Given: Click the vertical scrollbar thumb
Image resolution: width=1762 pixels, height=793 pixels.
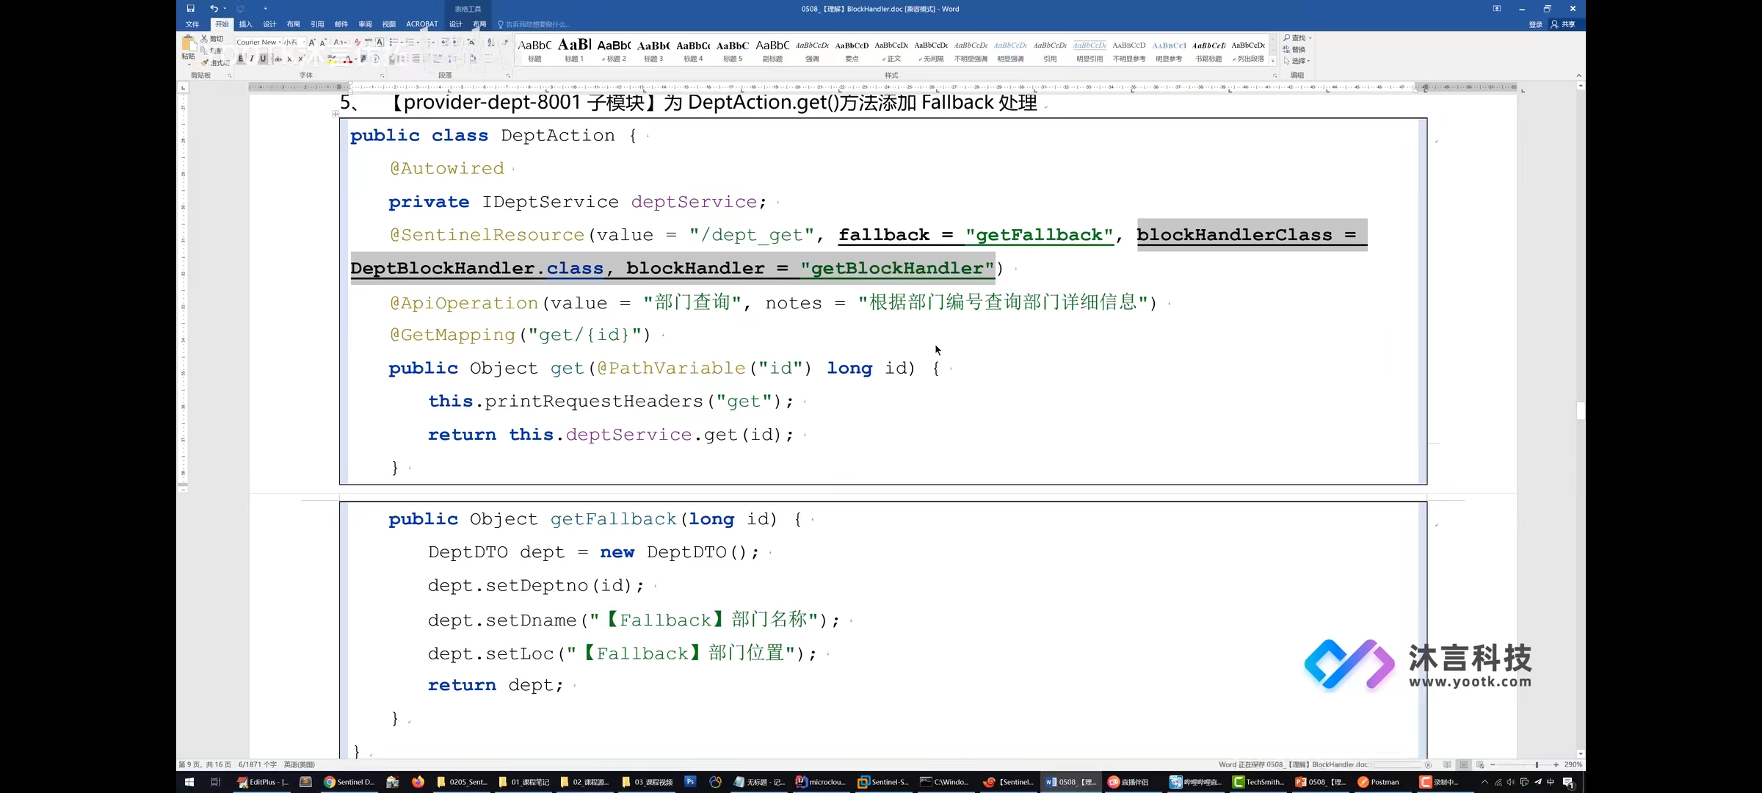Looking at the screenshot, I should pyautogui.click(x=1581, y=410).
